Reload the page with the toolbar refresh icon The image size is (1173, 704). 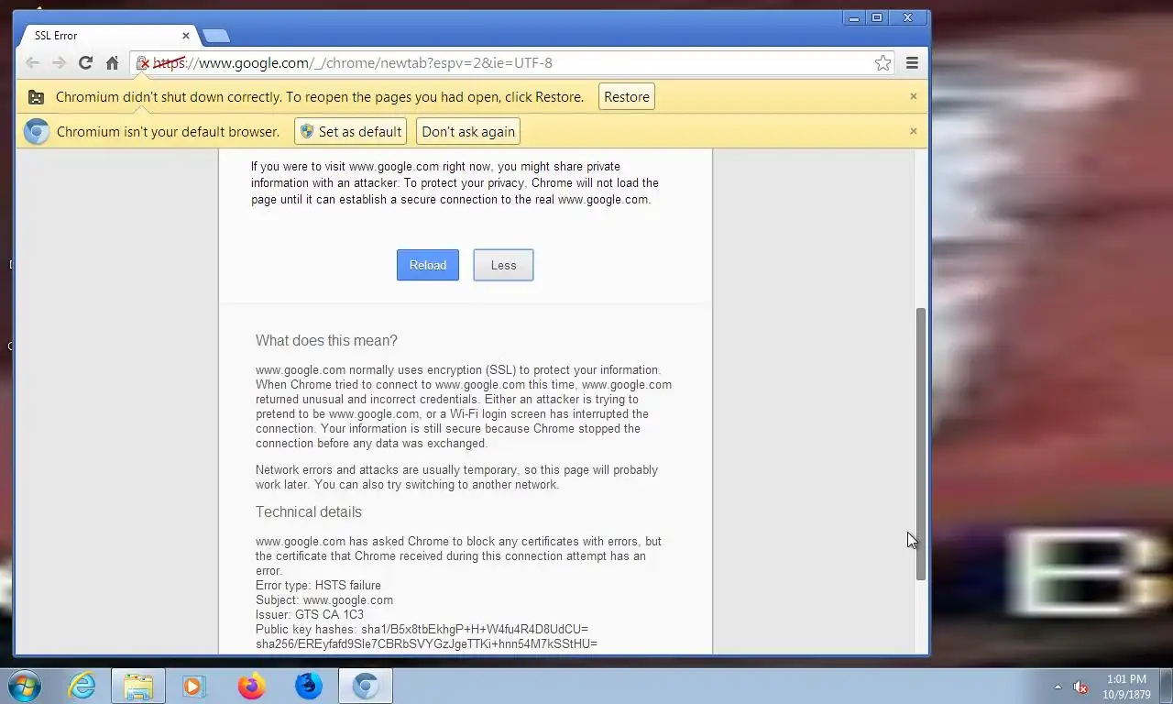pos(85,63)
